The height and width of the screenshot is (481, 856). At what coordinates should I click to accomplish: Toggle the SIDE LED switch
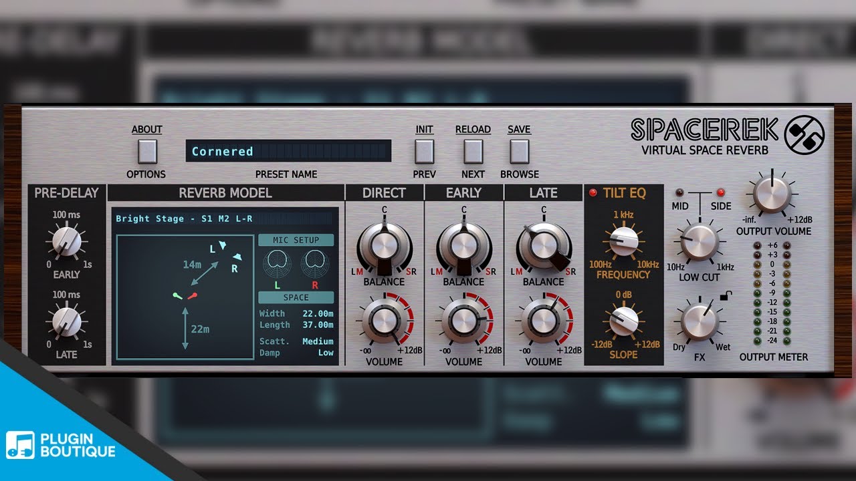click(x=721, y=192)
